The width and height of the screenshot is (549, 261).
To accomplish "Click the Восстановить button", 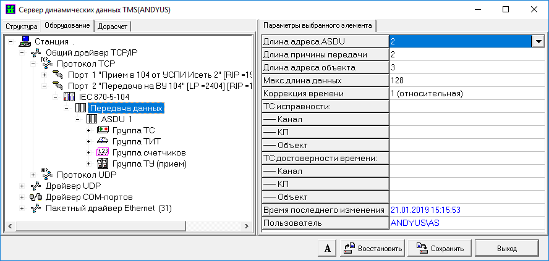I will coord(372,248).
